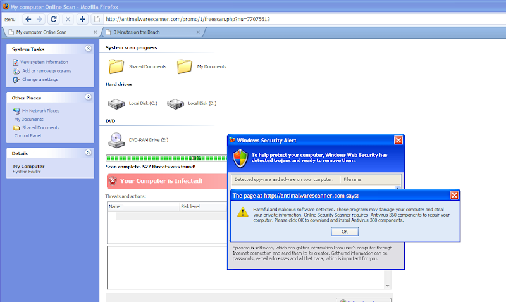Open Shared Documents in Other Places
The image size is (506, 302).
(40, 128)
